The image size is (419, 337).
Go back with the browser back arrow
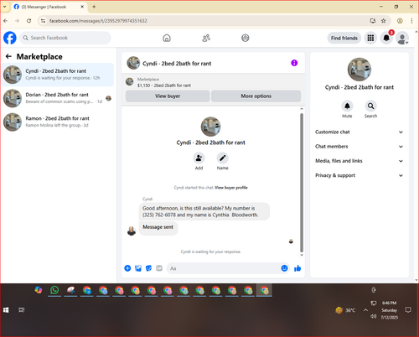(x=6, y=21)
